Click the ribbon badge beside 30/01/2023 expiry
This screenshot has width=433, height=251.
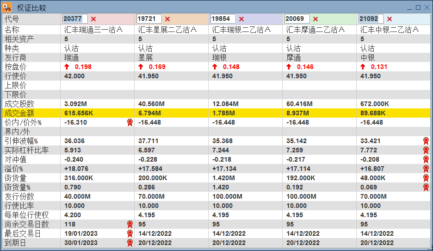coord(130,243)
